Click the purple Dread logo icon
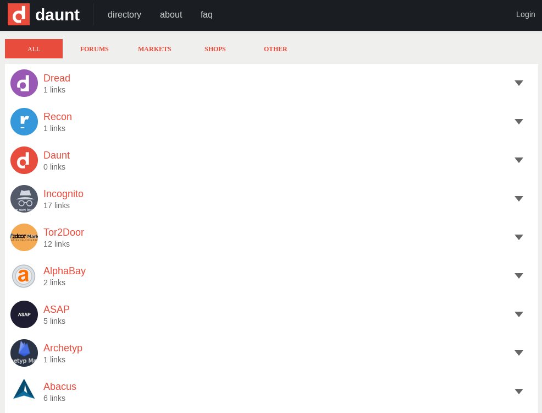Screen dimensions: 542x413 [x=24, y=83]
